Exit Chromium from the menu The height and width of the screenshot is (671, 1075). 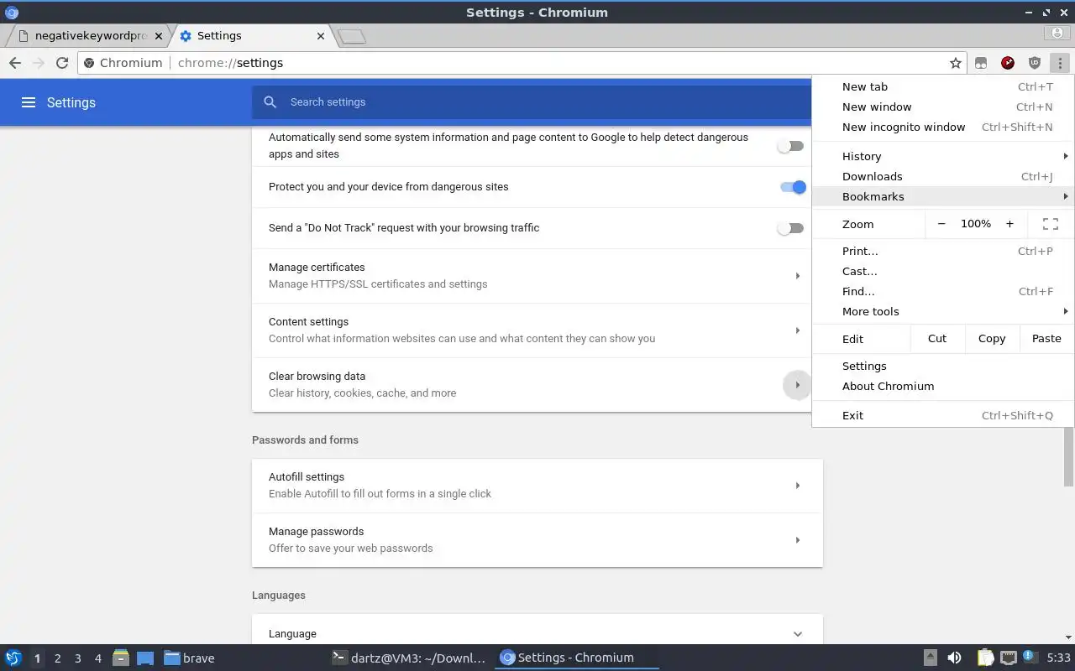(x=943, y=415)
